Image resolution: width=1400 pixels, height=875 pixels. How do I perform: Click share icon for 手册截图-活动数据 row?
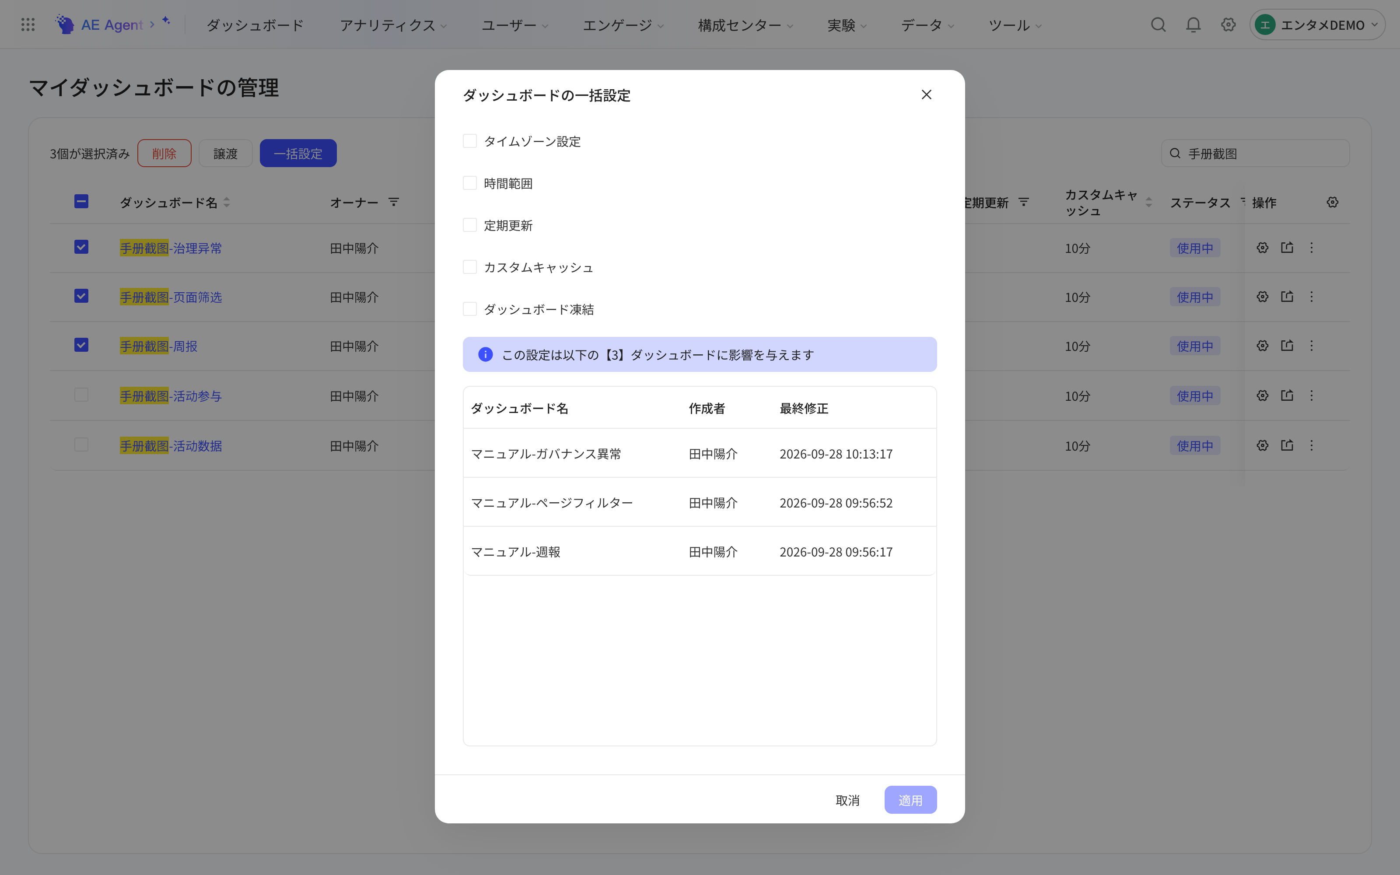pos(1287,445)
